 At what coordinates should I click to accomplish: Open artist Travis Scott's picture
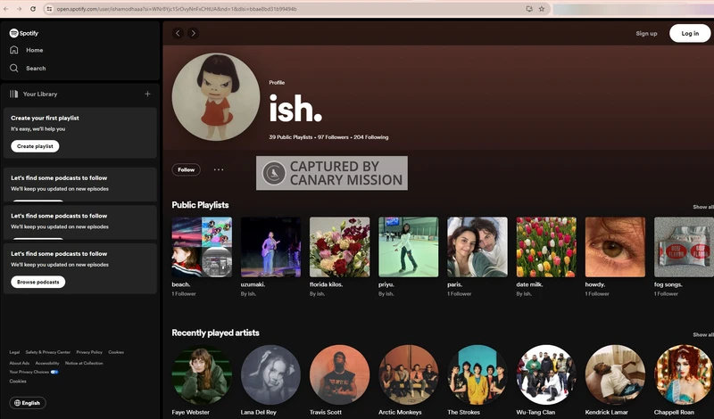click(x=340, y=374)
